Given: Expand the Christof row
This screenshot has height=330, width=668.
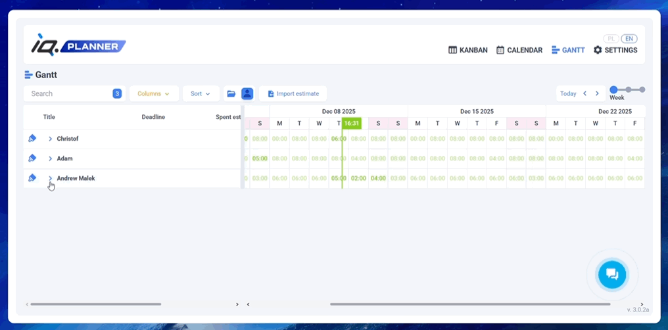Looking at the screenshot, I should pos(51,139).
